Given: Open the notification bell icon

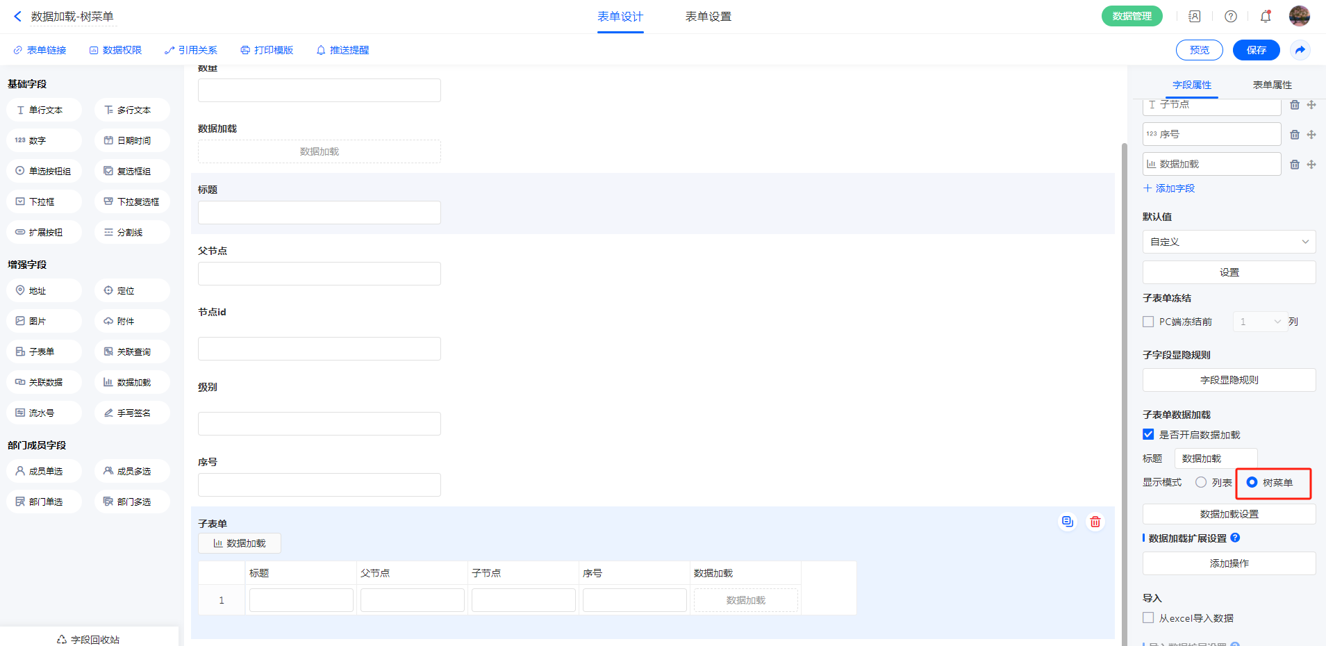Looking at the screenshot, I should click(1265, 16).
